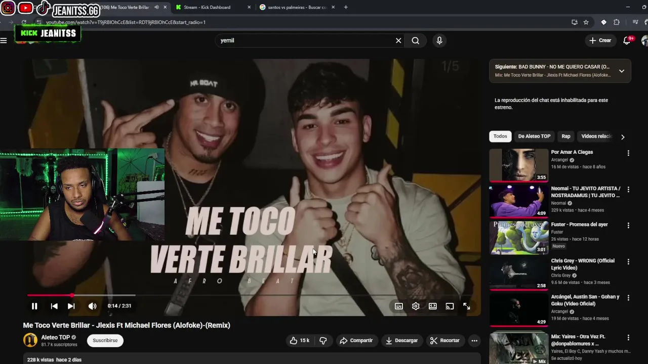Open the YouTube guide hamburger menu

click(x=4, y=40)
